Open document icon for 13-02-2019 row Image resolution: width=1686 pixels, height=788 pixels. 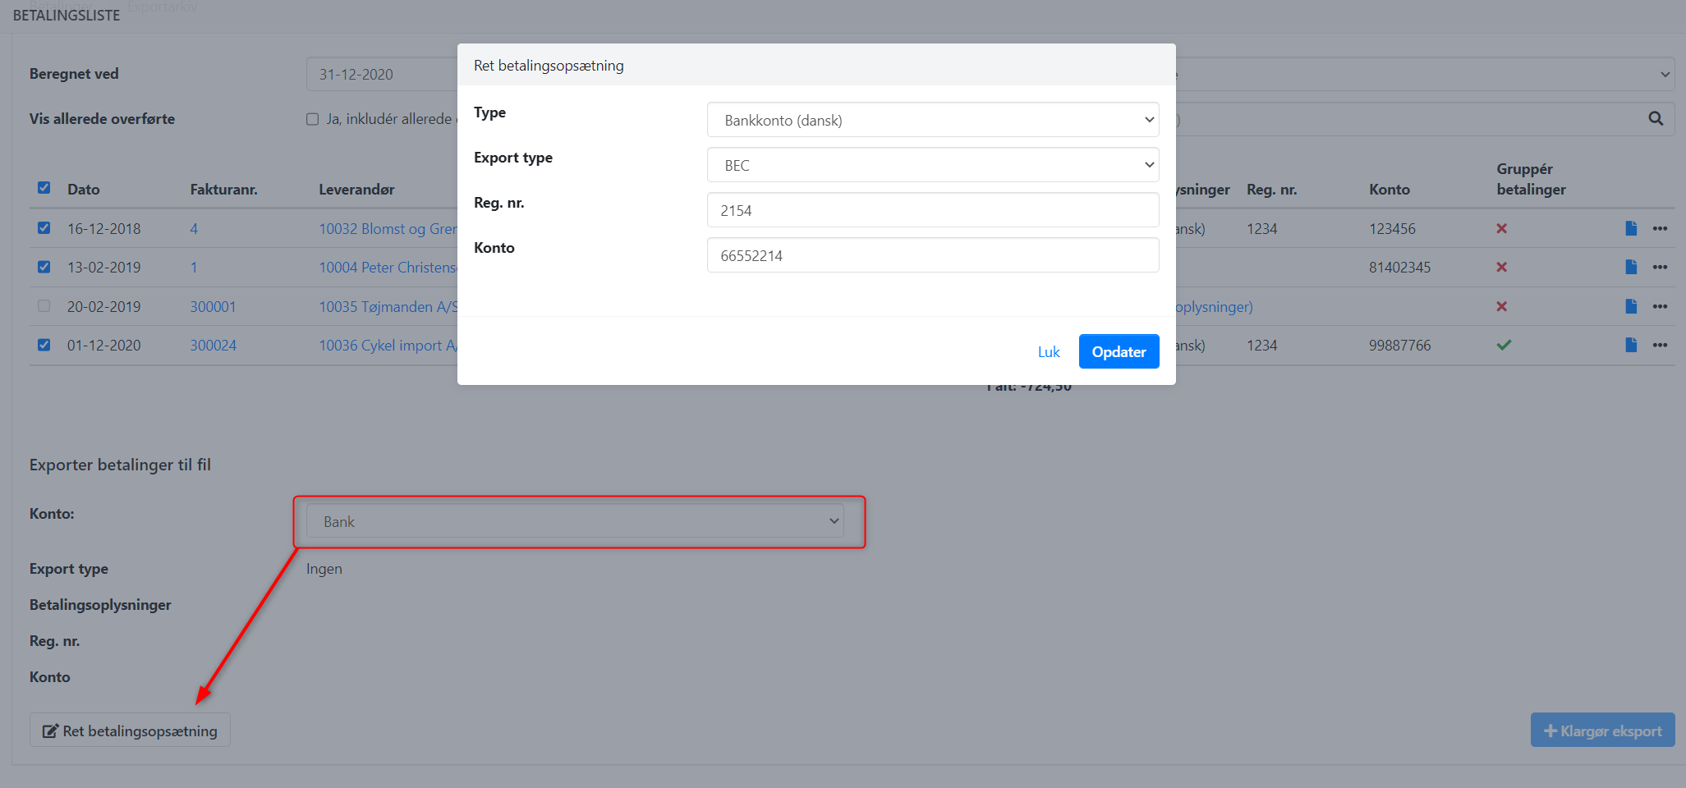click(x=1631, y=267)
